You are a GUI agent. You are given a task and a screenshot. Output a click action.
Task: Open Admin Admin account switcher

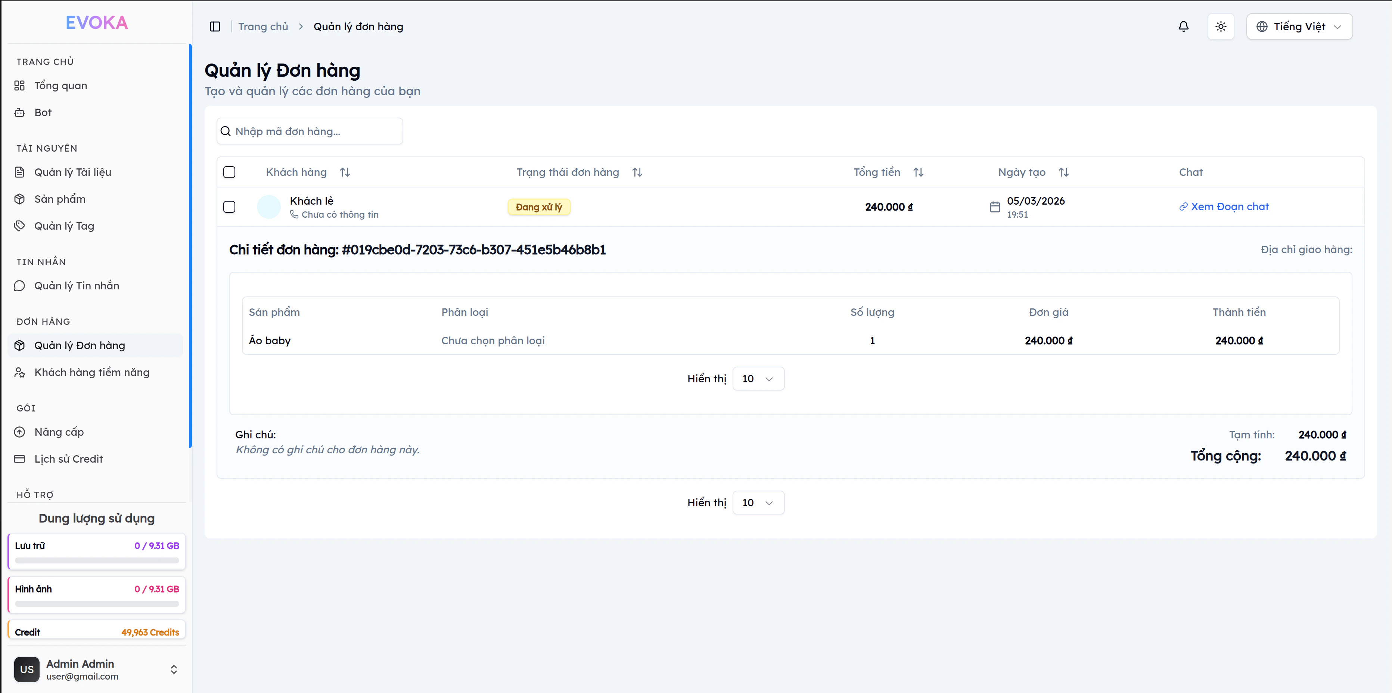point(96,669)
